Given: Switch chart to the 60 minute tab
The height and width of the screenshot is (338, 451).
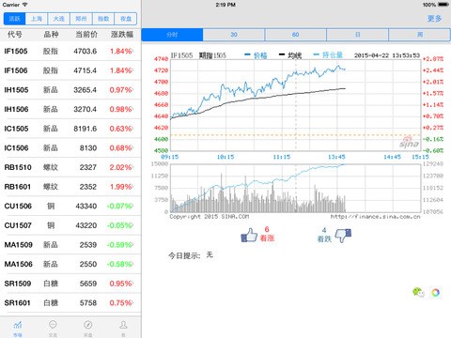Looking at the screenshot, I should (296, 35).
